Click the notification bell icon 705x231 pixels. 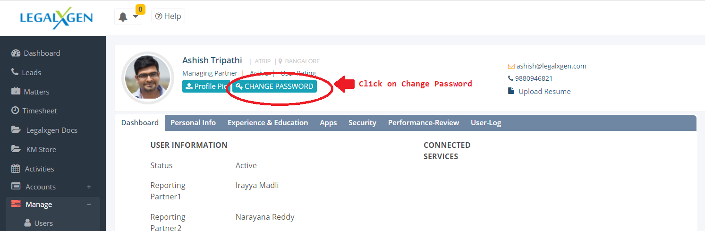[x=123, y=17]
